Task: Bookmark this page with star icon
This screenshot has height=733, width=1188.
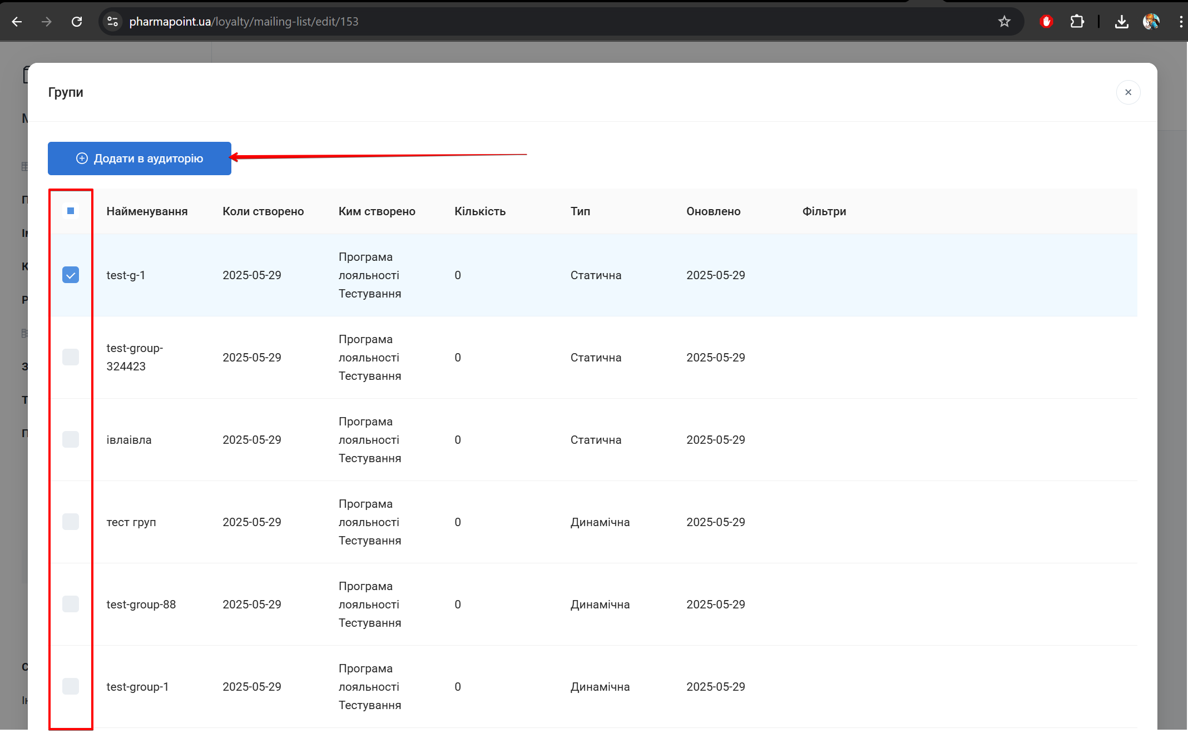Action: tap(1004, 22)
